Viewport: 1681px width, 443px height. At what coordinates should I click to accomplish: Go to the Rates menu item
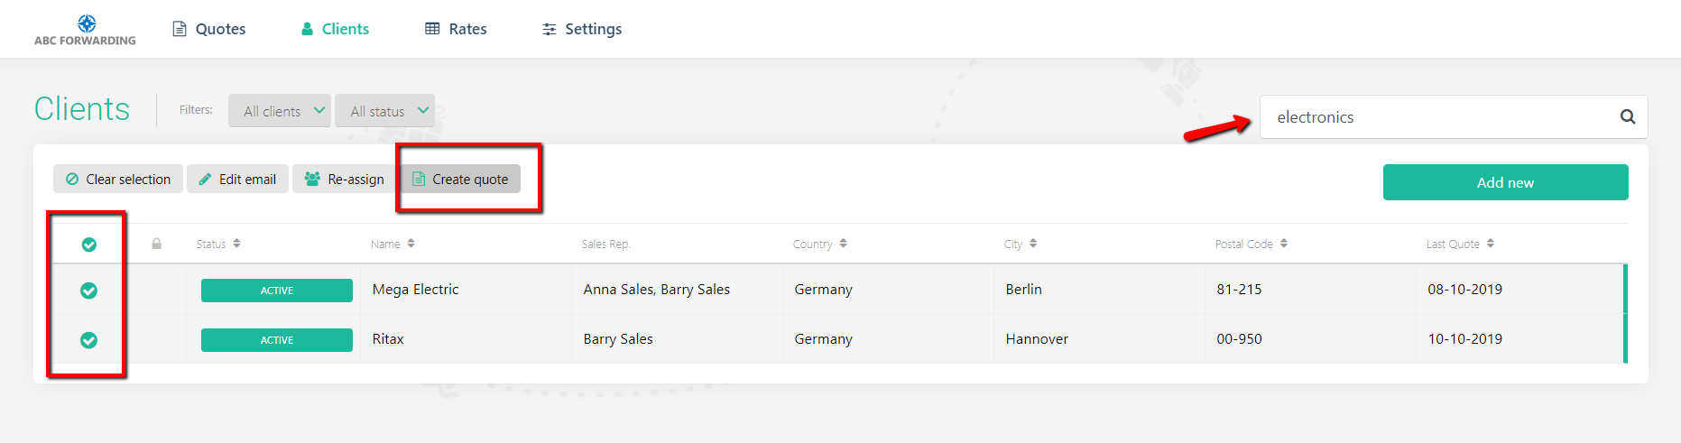(456, 29)
